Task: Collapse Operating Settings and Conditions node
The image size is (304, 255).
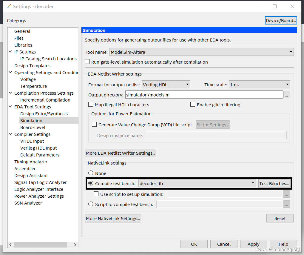Action: (10, 72)
